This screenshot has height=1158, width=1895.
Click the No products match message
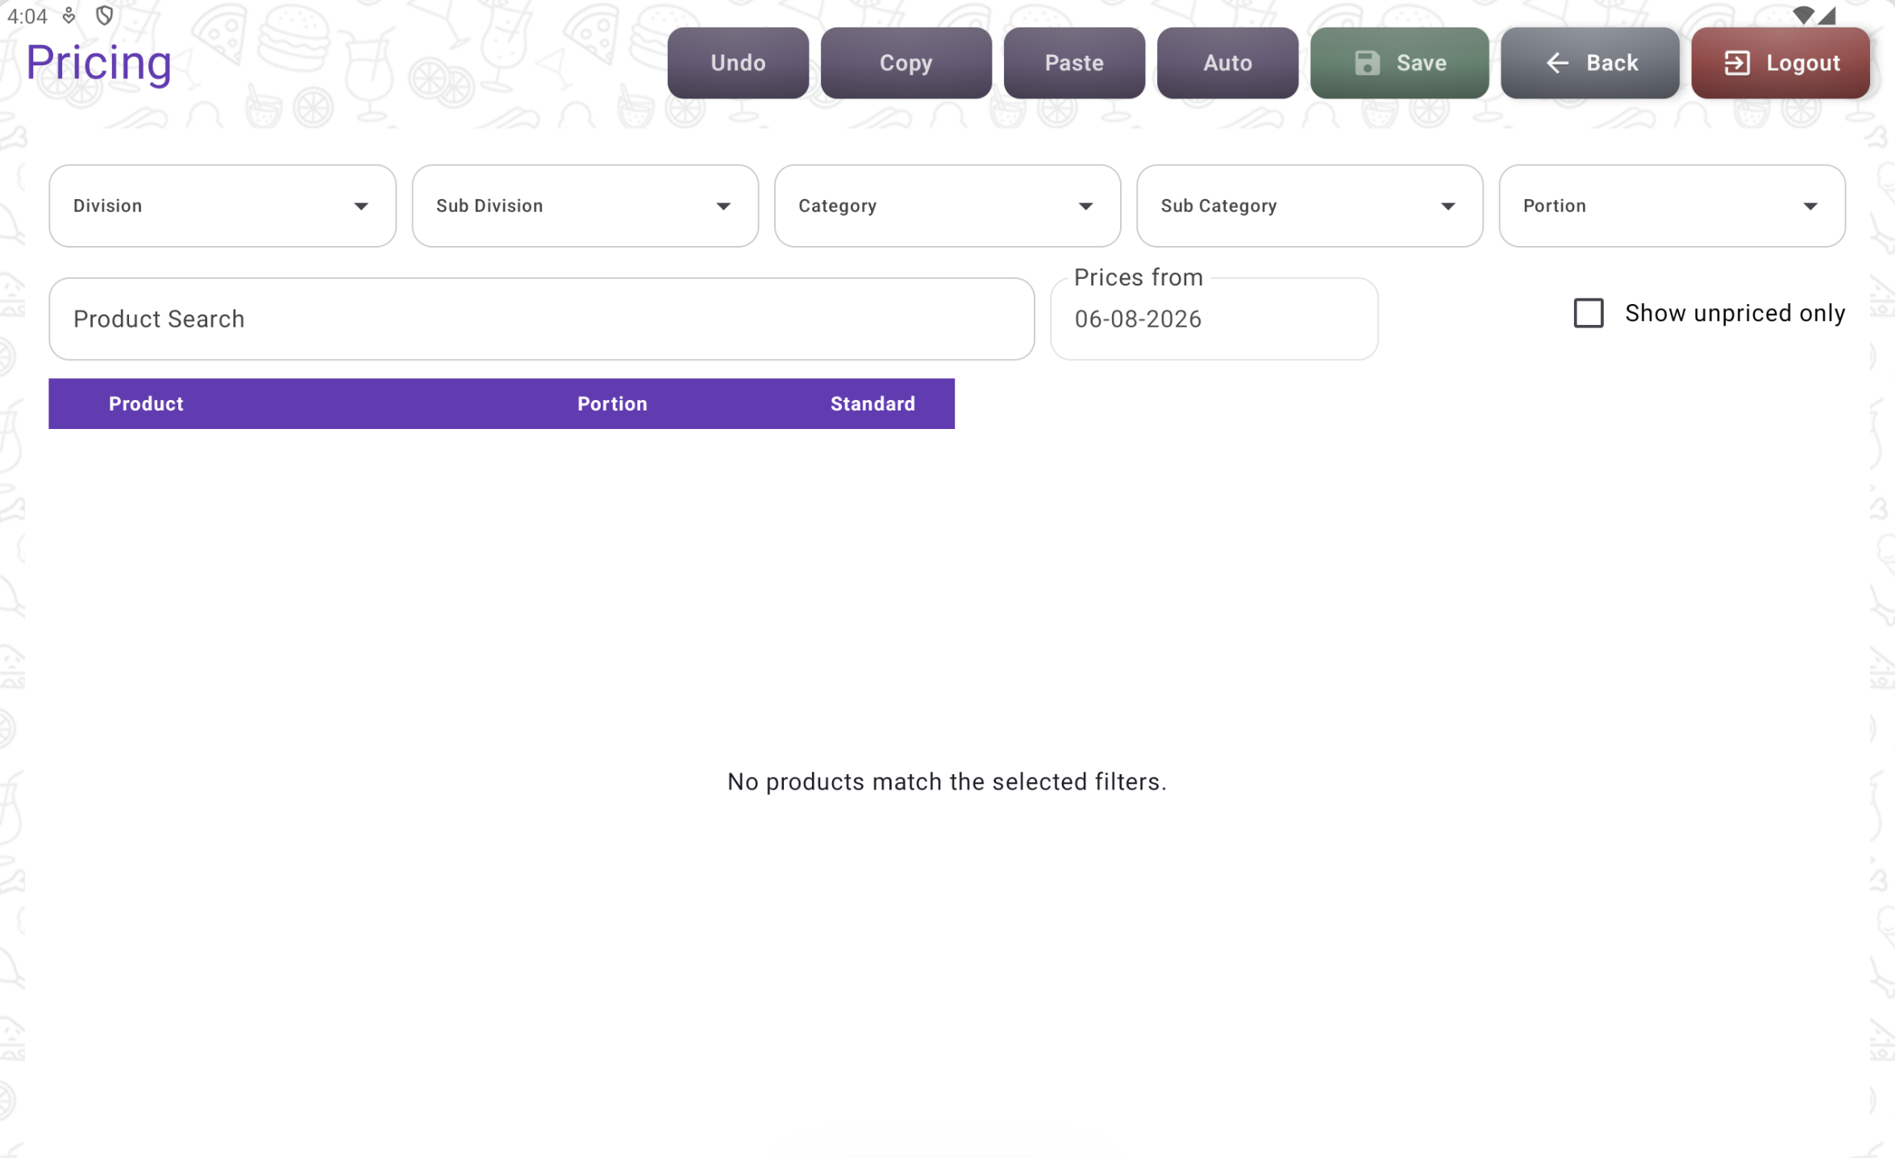coord(947,782)
